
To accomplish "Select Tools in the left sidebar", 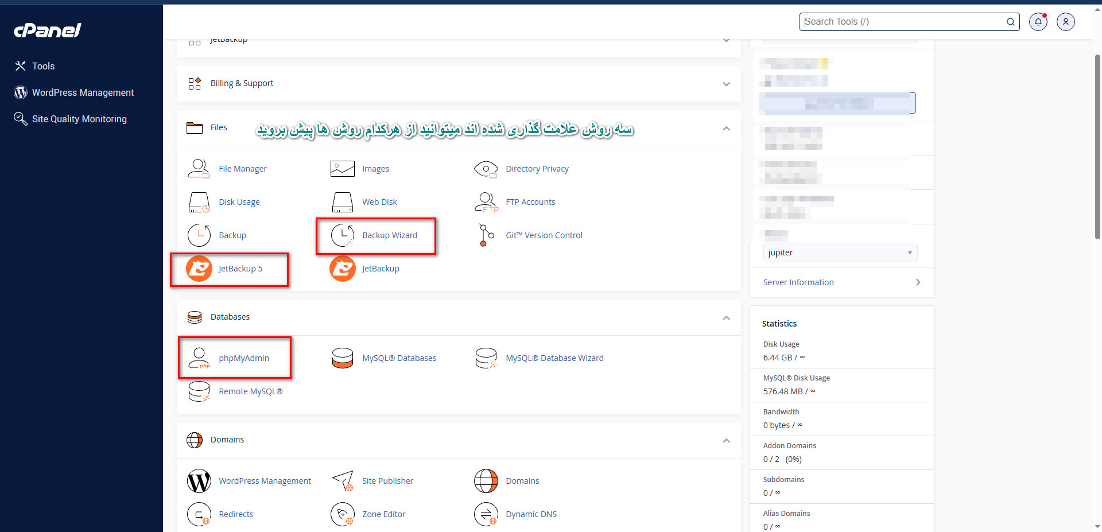I will [x=43, y=66].
